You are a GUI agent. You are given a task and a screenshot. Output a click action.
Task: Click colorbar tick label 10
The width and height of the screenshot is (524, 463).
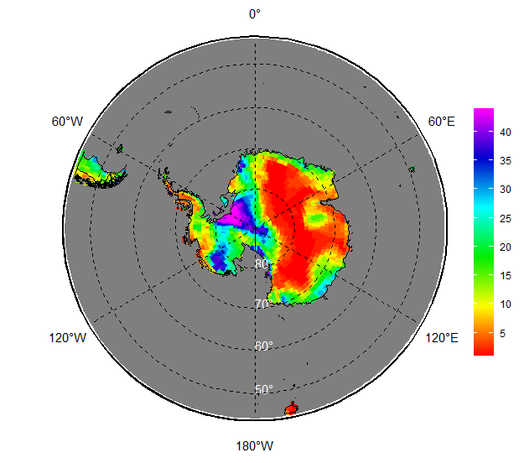tap(506, 304)
